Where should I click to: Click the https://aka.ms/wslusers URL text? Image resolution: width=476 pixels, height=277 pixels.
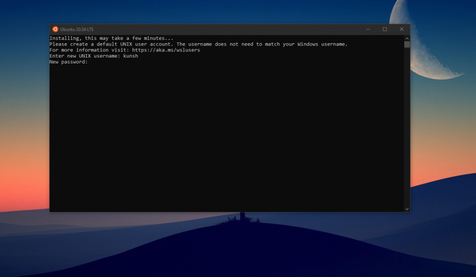[166, 50]
